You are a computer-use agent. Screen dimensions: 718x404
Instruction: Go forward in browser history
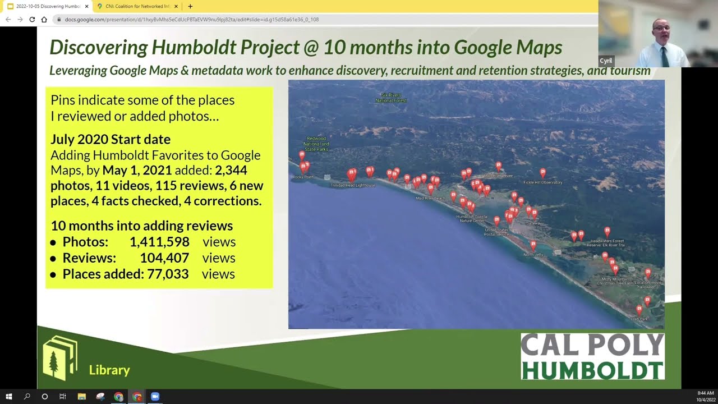coord(20,19)
